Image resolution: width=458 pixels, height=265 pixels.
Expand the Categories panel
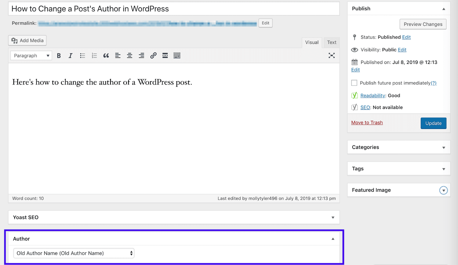click(x=443, y=147)
